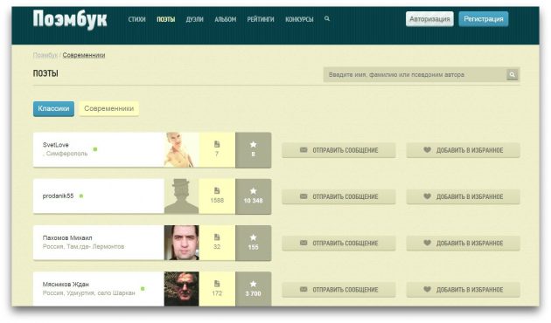Click the poem count '172'
Image resolution: width=551 pixels, height=323 pixels.
point(217,293)
